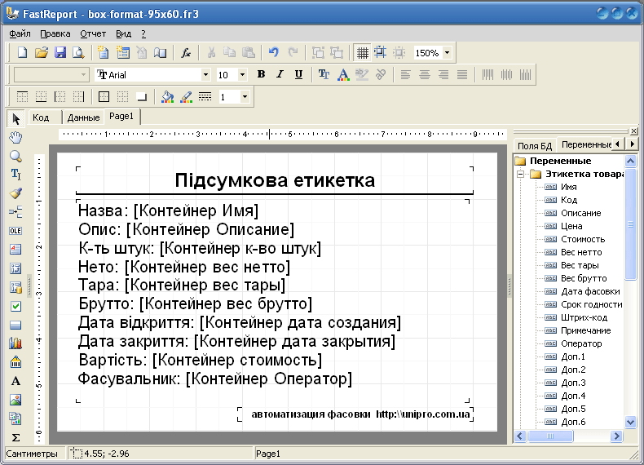
Task: Select variable Вес нетто
Action: coord(581,252)
